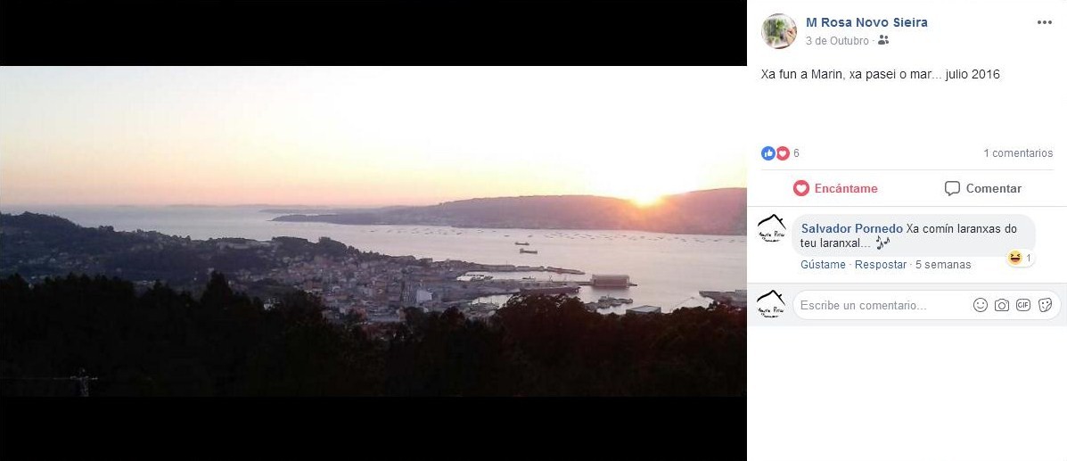
Task: Toggle the Encántame reaction button
Action: click(835, 189)
